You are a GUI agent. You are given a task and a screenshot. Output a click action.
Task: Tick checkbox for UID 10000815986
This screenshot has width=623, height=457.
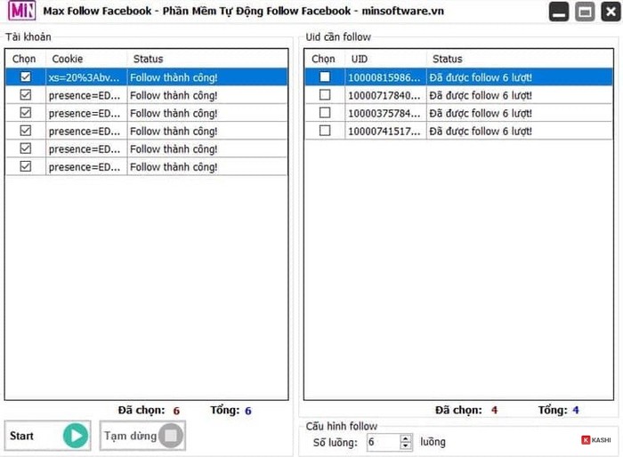coord(325,76)
